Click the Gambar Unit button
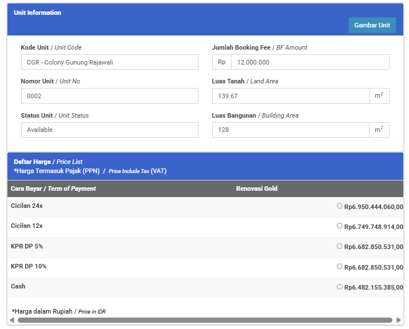This screenshot has height=329, width=409. (372, 25)
